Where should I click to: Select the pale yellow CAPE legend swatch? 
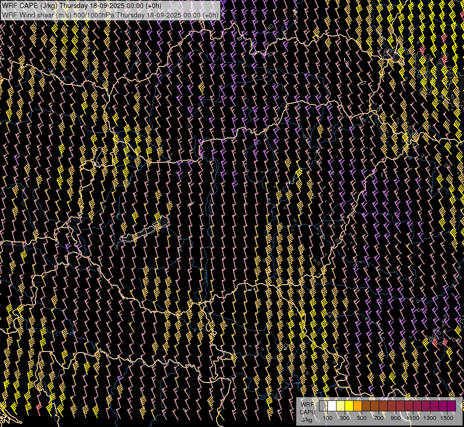coord(340,406)
